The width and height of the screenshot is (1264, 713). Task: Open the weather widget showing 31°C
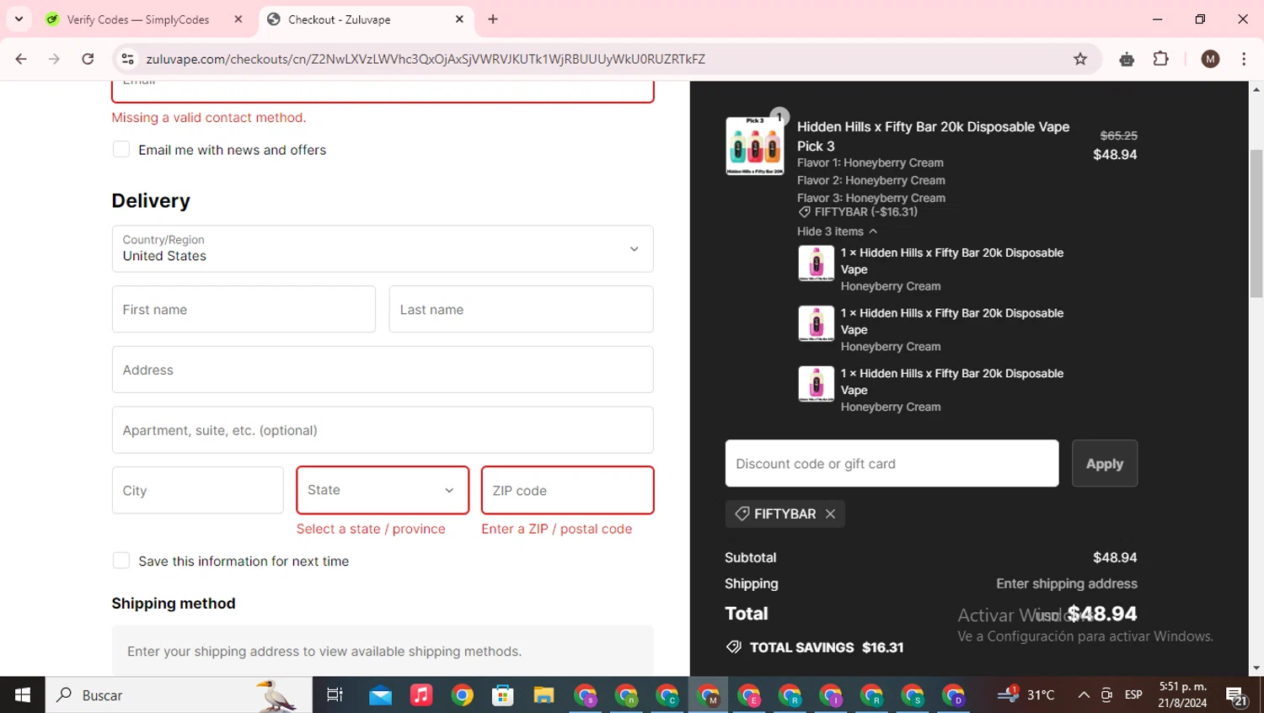[x=1026, y=694]
